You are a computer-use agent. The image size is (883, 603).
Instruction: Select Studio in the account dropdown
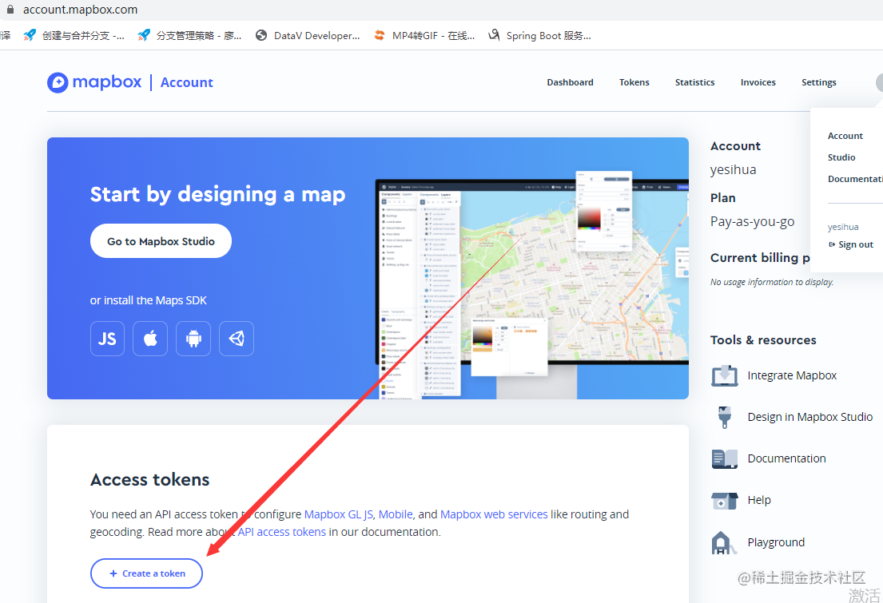[841, 157]
